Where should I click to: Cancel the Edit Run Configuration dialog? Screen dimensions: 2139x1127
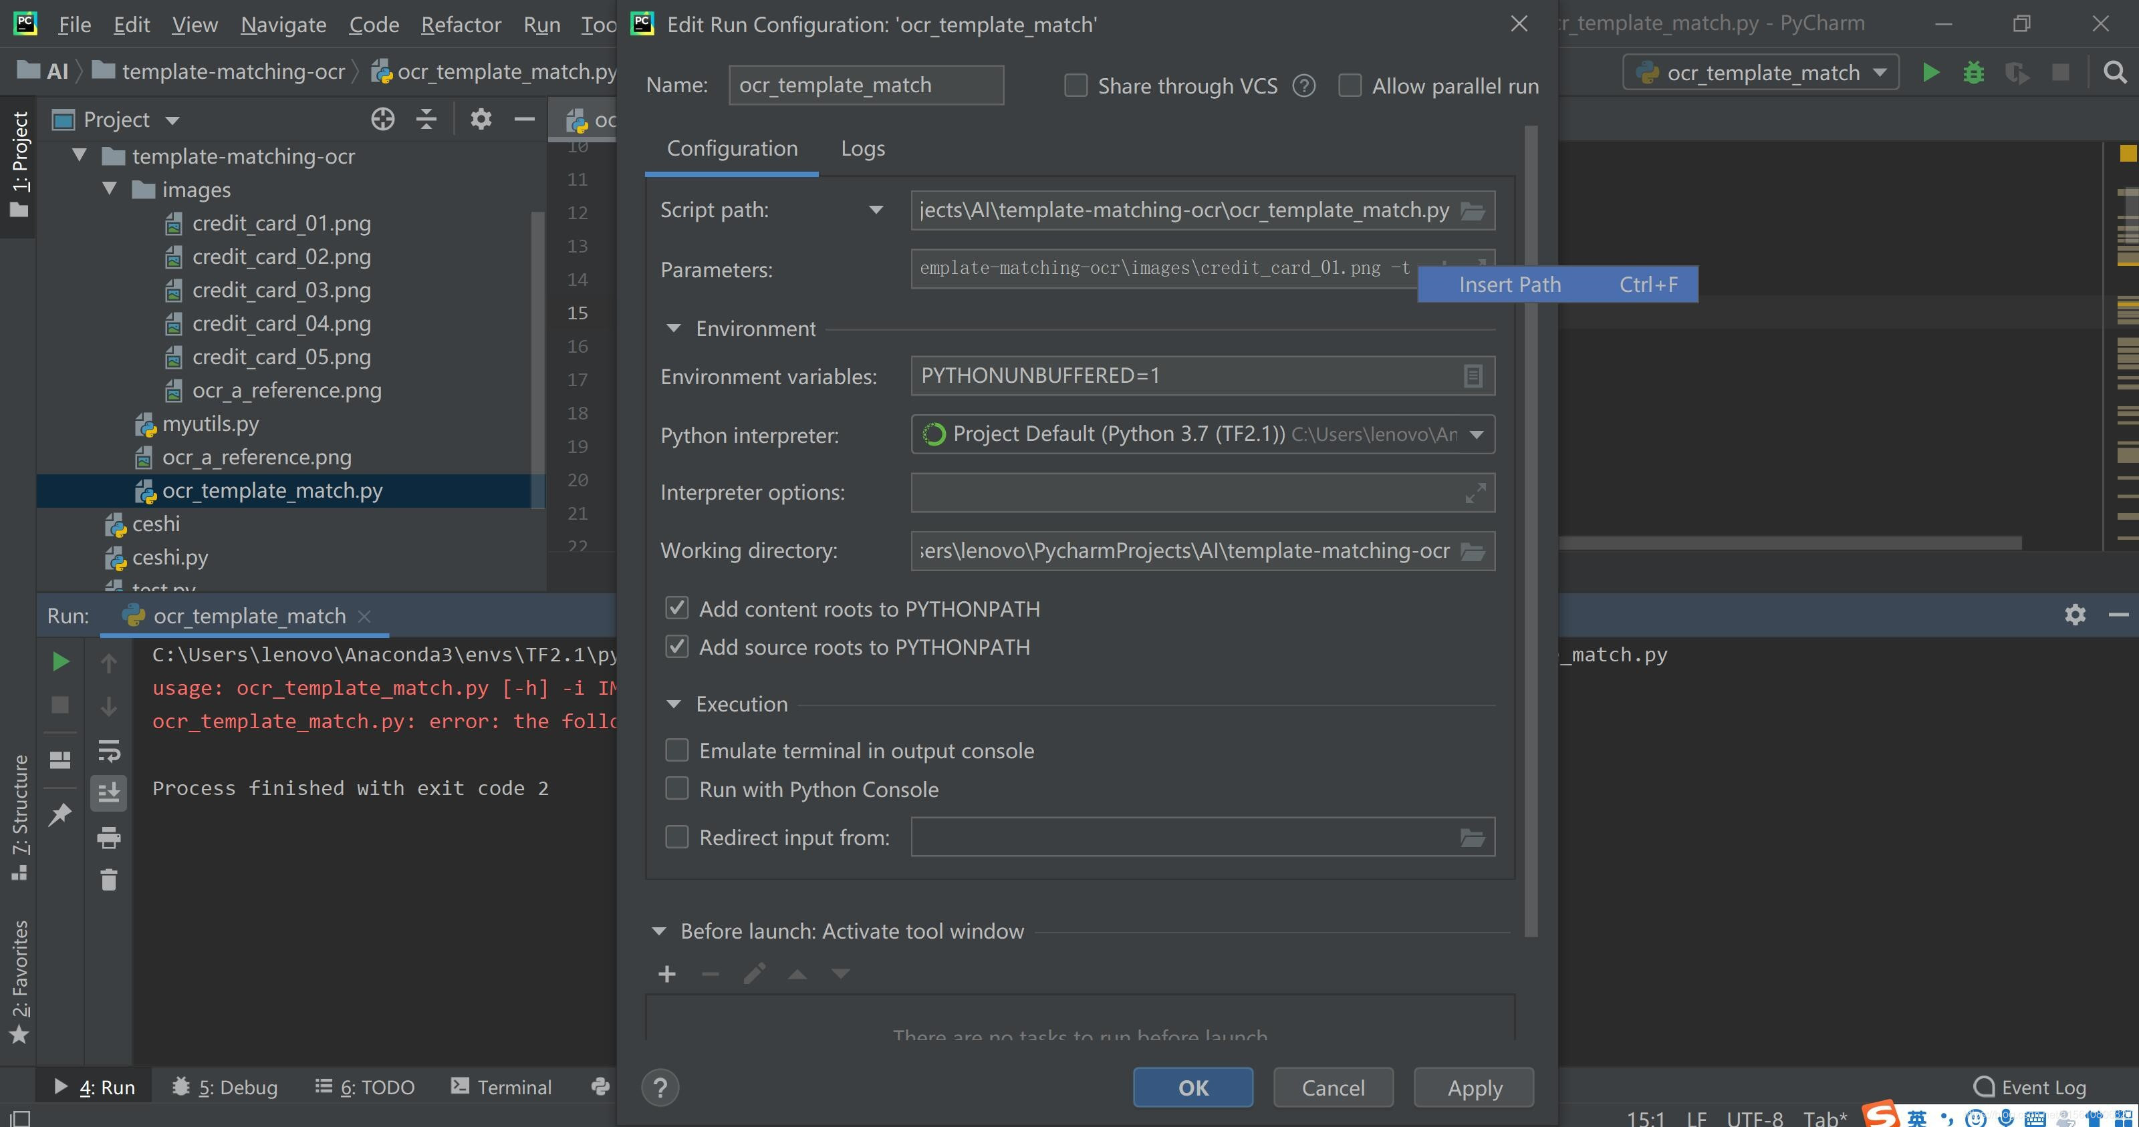(1333, 1087)
